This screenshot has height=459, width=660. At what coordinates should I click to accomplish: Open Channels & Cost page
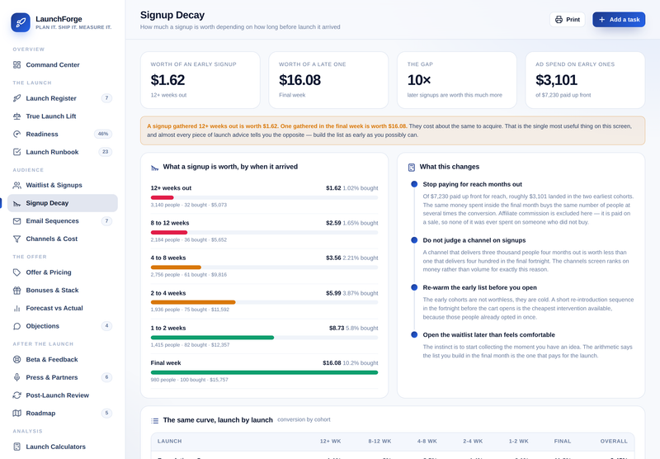pyautogui.click(x=63, y=239)
